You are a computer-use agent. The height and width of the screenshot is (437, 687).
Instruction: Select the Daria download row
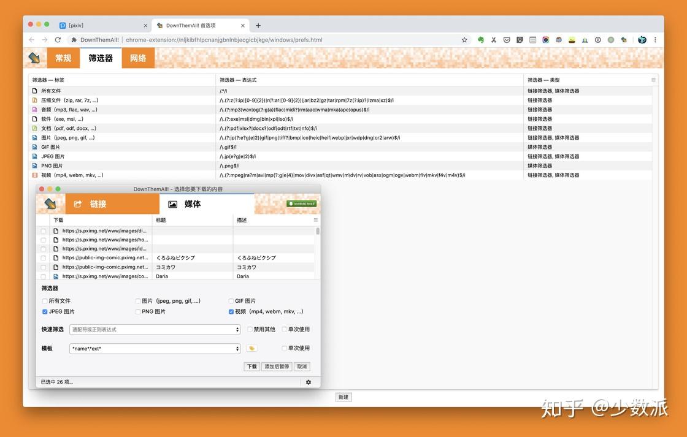[175, 276]
